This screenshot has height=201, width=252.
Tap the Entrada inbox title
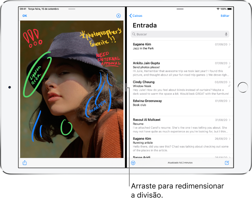[145, 25]
